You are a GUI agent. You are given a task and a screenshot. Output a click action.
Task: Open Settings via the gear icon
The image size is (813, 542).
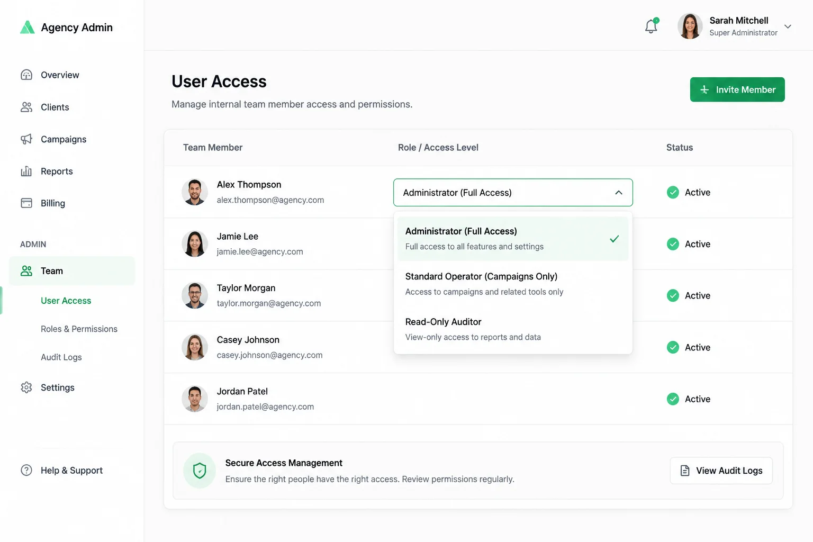(x=26, y=387)
